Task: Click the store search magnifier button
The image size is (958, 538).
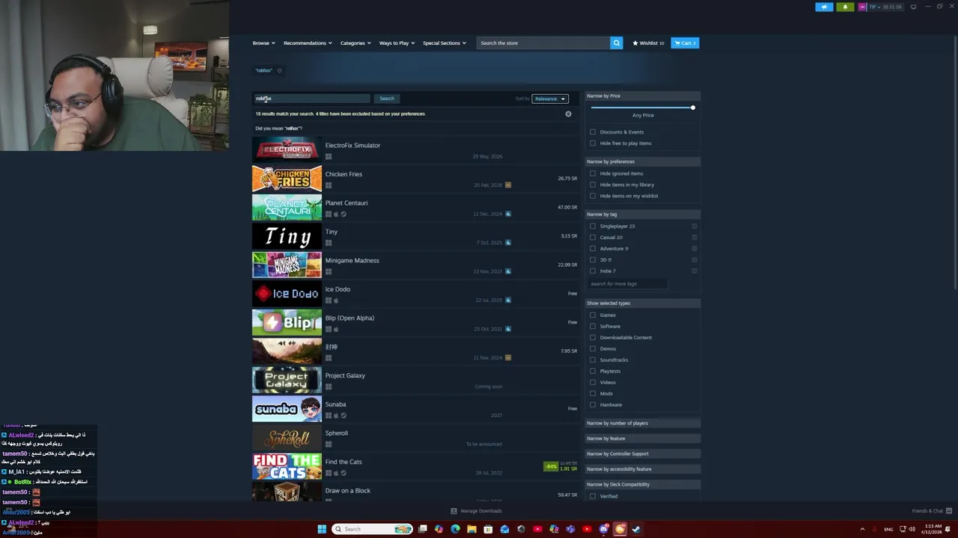Action: 617,43
